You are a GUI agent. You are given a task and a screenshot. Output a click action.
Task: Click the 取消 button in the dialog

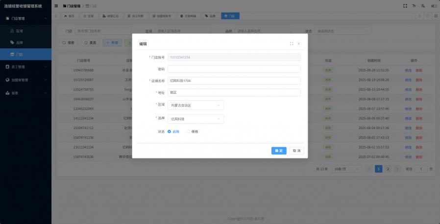click(296, 151)
